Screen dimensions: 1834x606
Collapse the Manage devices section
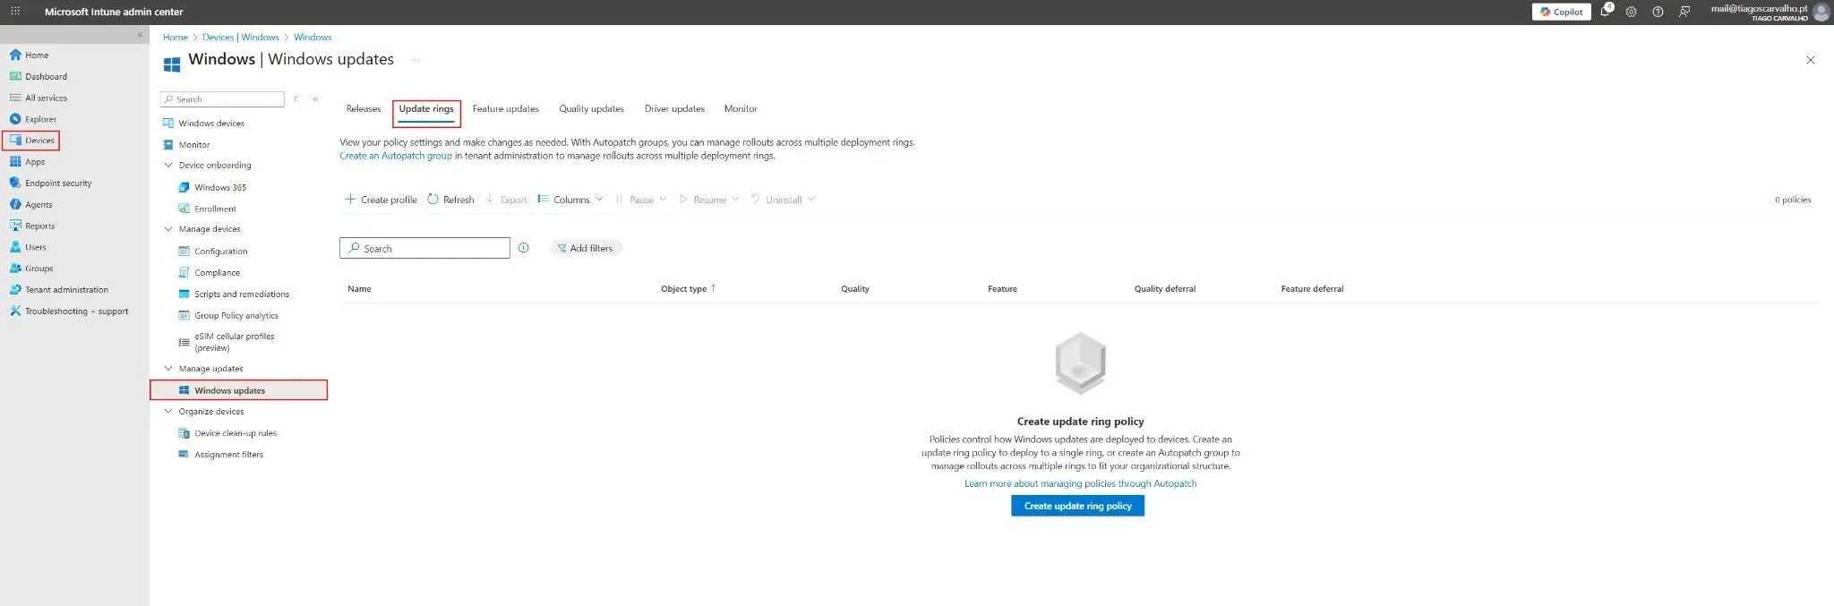[x=168, y=229]
